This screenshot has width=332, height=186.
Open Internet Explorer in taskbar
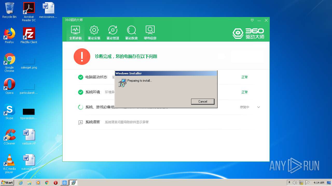click(20, 183)
